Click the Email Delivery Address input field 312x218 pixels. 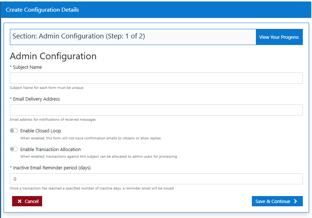coord(156,110)
